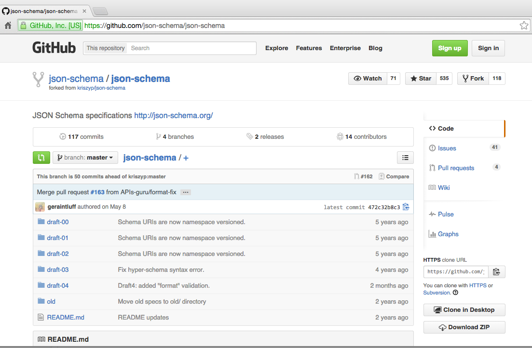Open the Graphs bar-chart icon
Viewport: 532px width, 348px height.
tap(434, 234)
